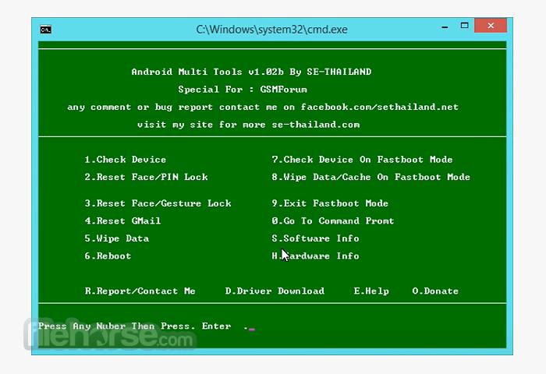Choose 8.Wipe Data/Cache On Fastboot Mode
Screen dimensions: 546x374
[370, 177]
